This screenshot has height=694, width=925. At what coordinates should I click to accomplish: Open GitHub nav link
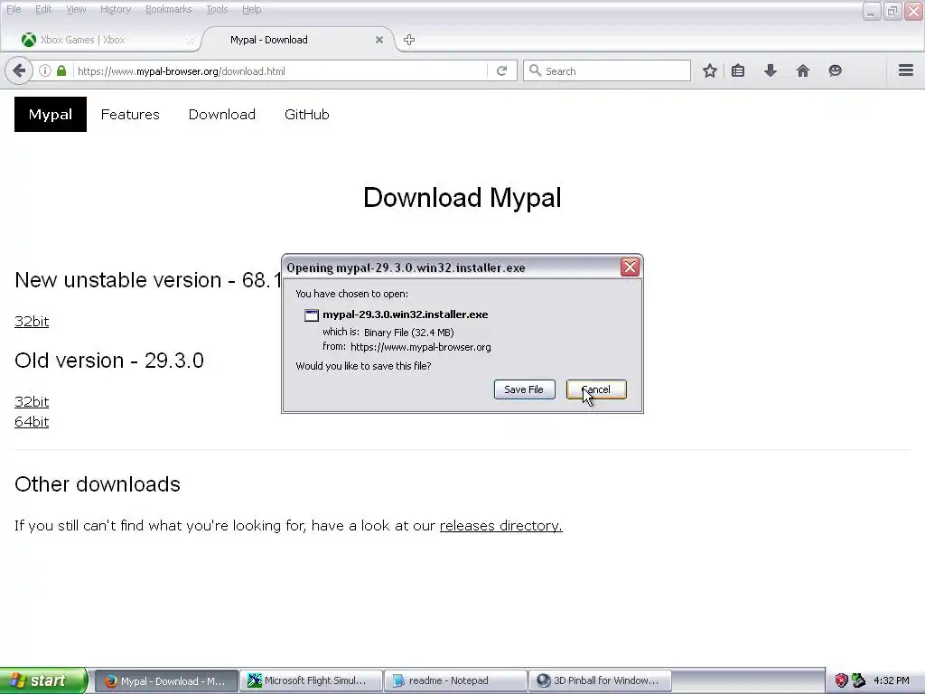point(307,115)
